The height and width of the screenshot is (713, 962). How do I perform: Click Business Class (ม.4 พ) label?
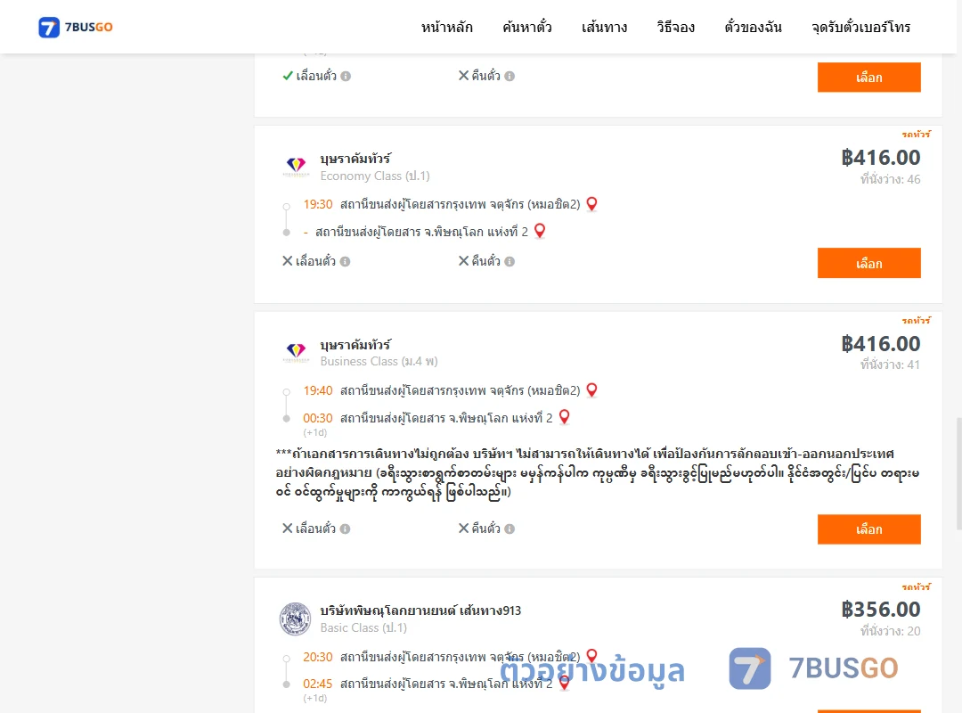tap(379, 362)
